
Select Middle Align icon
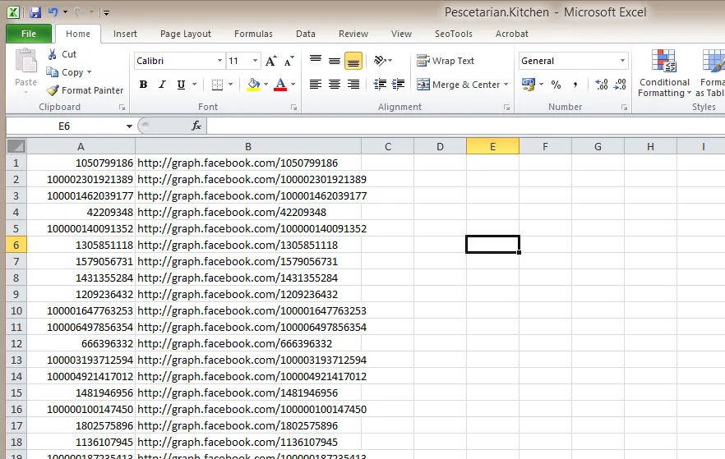tap(335, 61)
